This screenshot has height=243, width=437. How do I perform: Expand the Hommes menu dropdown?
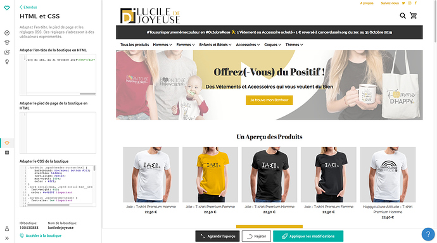[163, 44]
